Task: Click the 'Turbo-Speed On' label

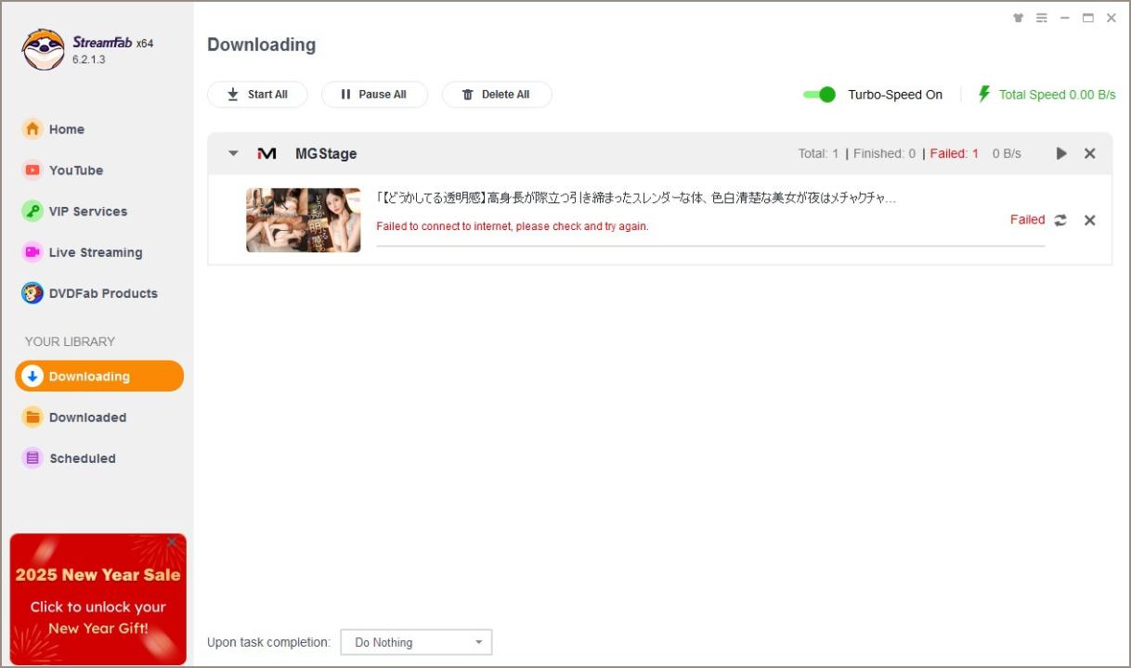Action: click(x=895, y=95)
